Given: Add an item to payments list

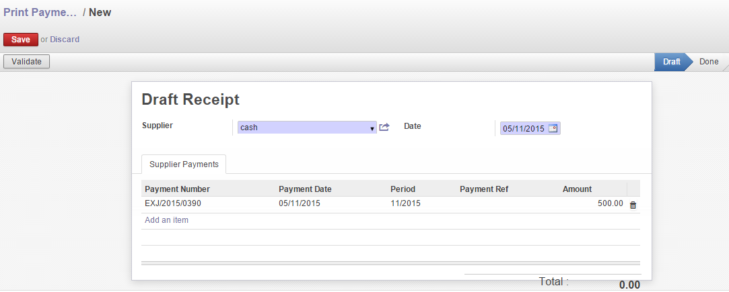Looking at the screenshot, I should tap(166, 220).
